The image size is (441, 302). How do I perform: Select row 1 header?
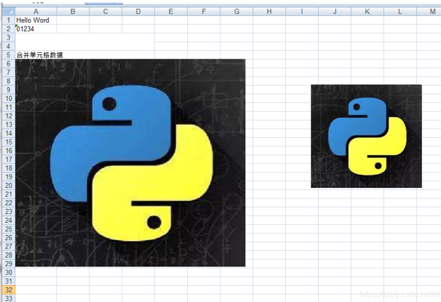[x=9, y=20]
